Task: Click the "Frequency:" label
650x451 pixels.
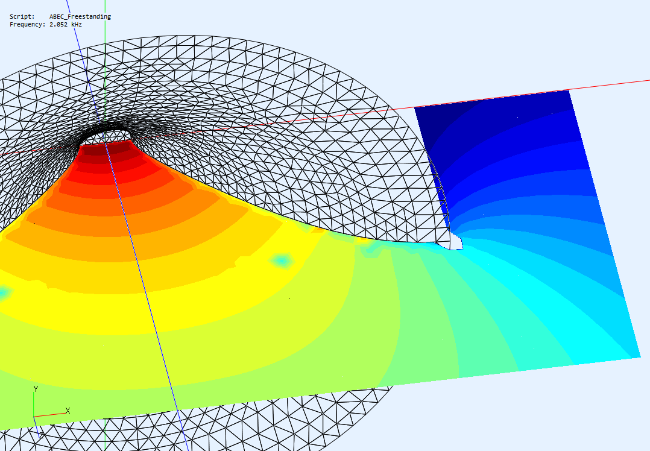Action: point(27,25)
